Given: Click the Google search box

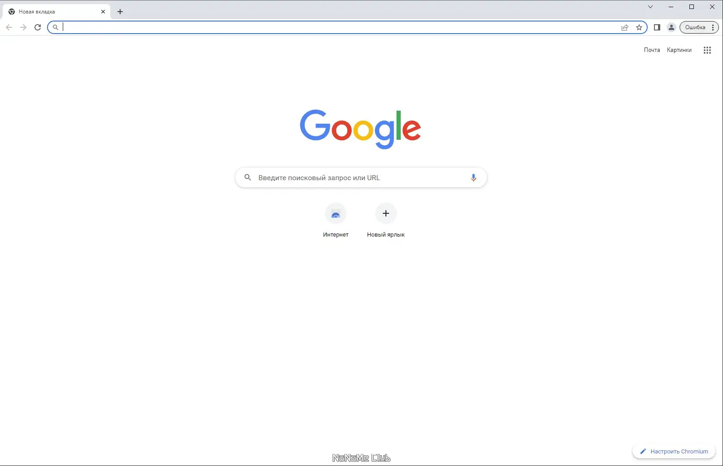Looking at the screenshot, I should 361,178.
